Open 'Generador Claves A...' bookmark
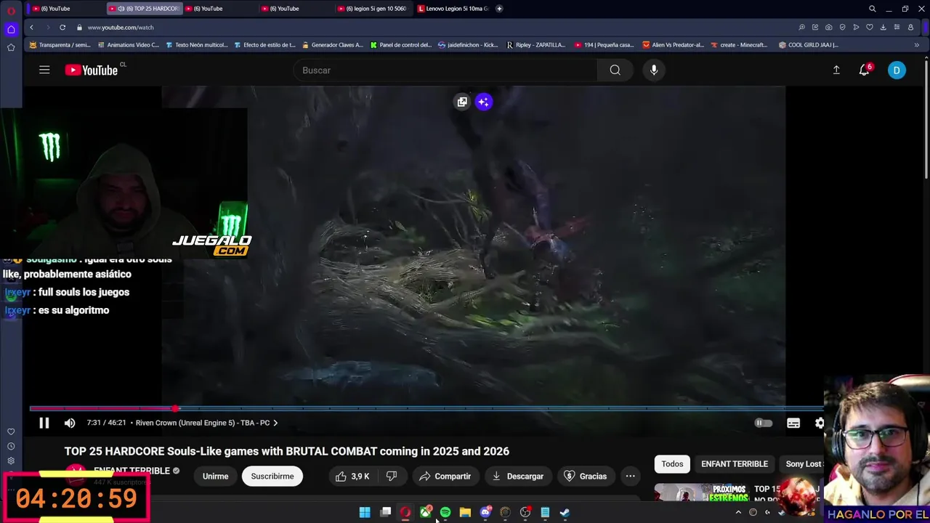Viewport: 930px width, 523px height. [332, 44]
